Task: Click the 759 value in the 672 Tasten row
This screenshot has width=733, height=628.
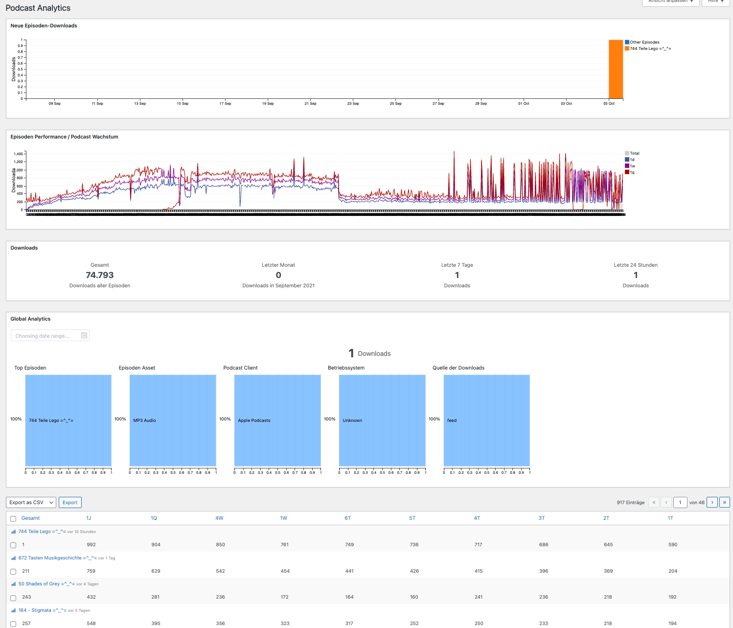Action: [92, 571]
